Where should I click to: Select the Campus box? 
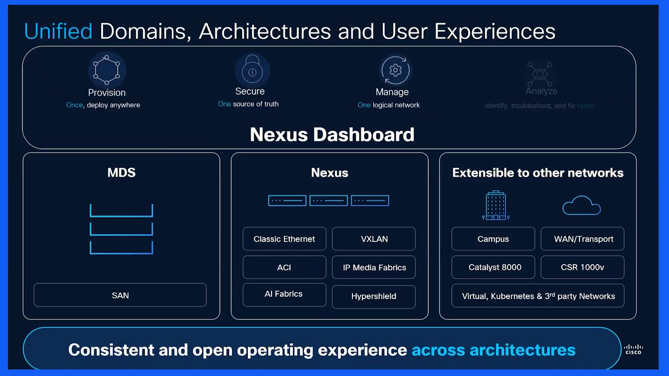tap(493, 239)
